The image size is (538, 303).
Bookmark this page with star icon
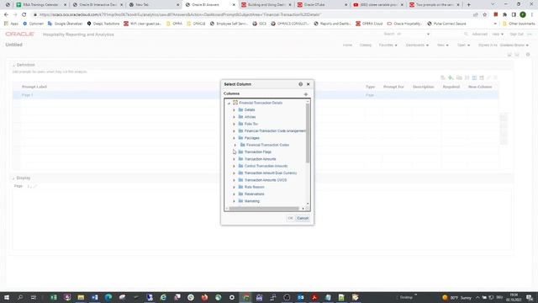[485, 15]
